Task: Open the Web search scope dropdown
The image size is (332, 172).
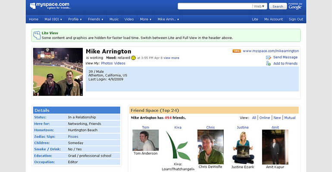Action: (260, 6)
